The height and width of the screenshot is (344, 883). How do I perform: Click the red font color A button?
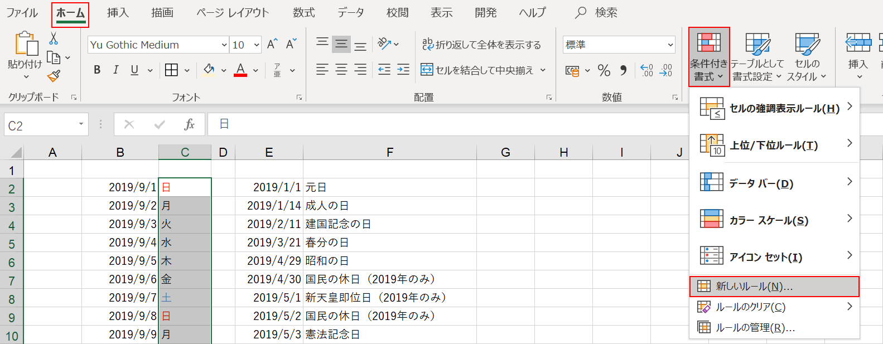click(x=240, y=70)
